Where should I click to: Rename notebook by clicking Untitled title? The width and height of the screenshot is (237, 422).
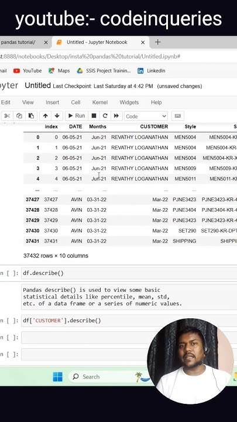37,86
